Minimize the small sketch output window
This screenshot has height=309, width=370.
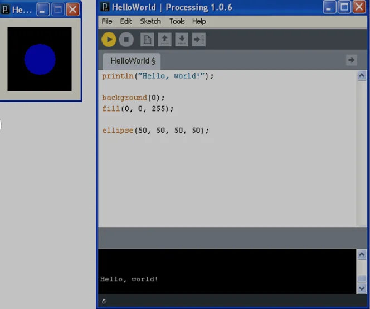[x=43, y=9]
